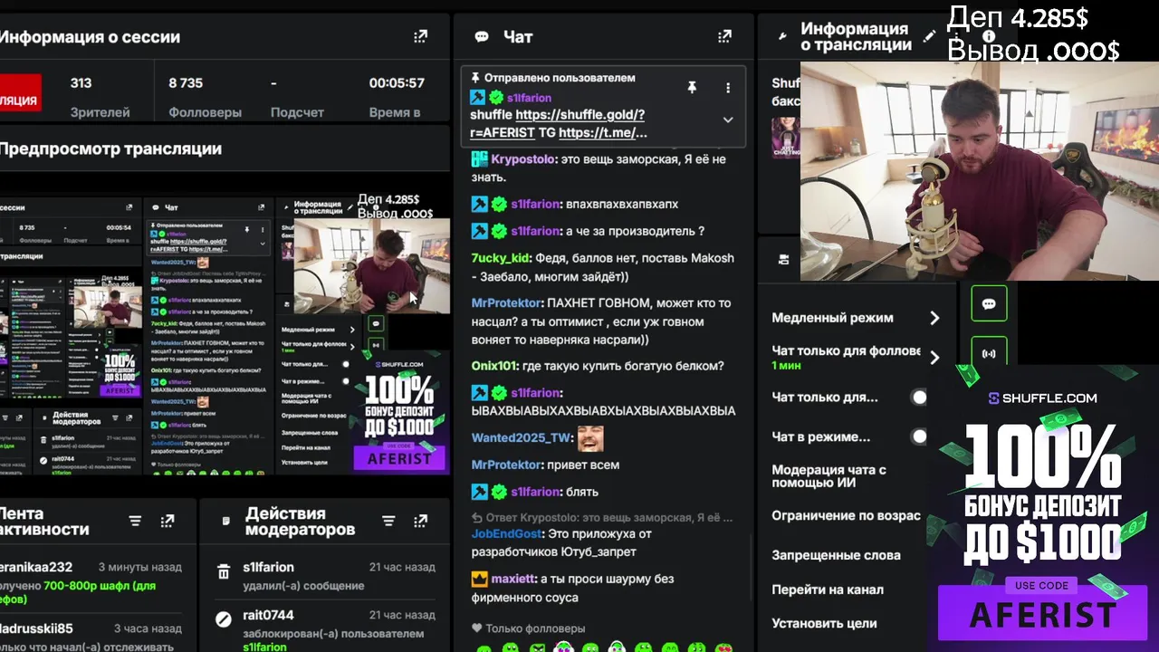
Task: Click the 313 Зрителей viewer count
Action: point(100,96)
